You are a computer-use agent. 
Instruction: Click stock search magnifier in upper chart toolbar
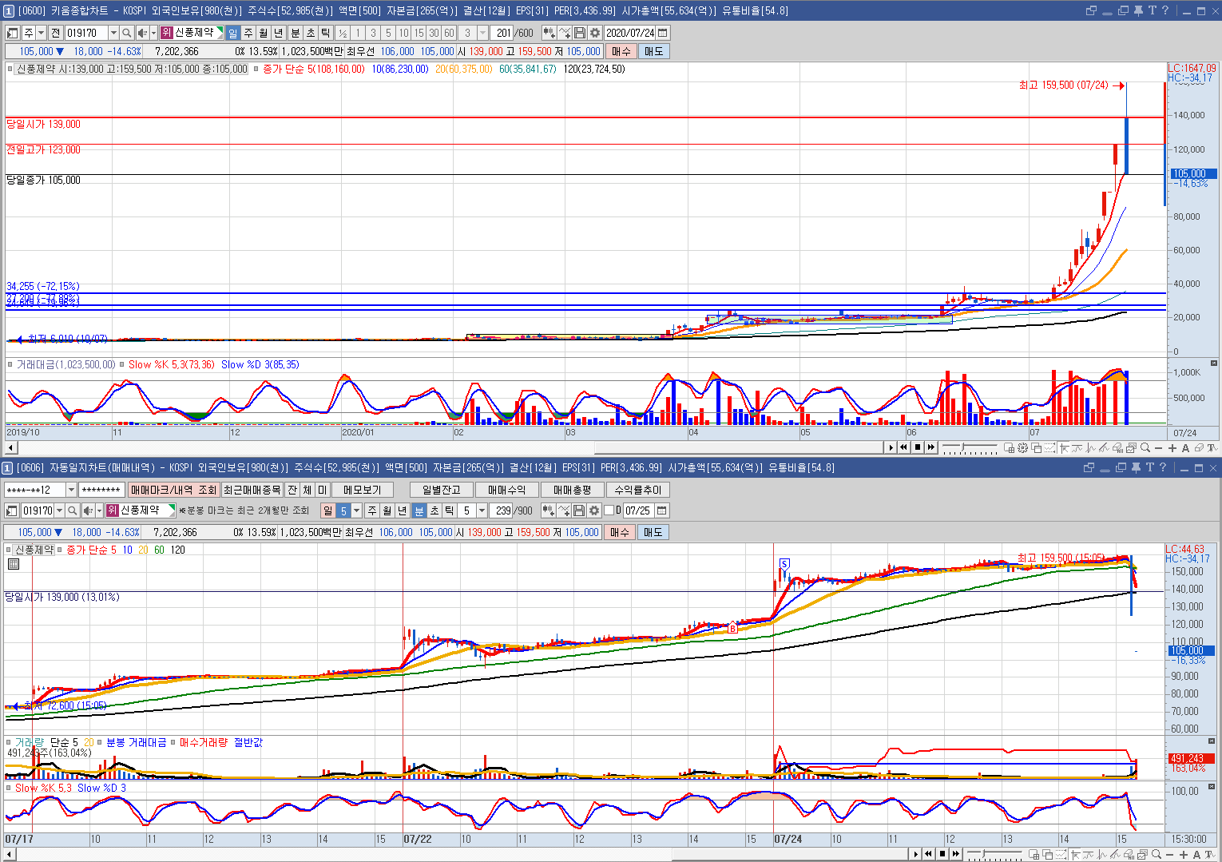[x=126, y=33]
